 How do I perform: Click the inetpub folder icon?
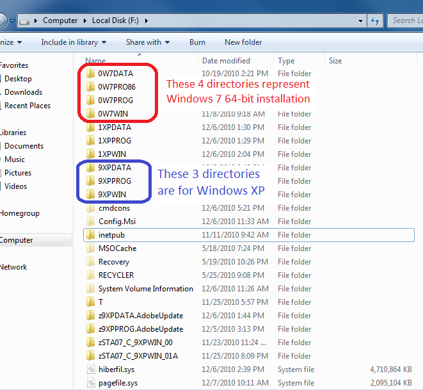pyautogui.click(x=90, y=235)
